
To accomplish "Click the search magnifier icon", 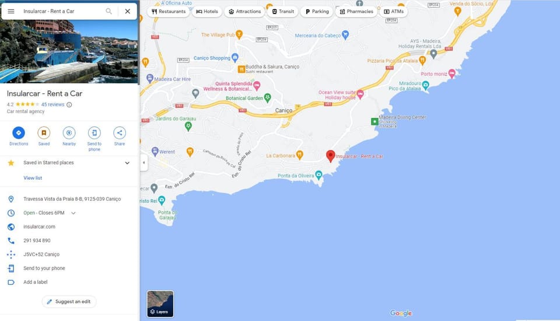I will click(108, 12).
